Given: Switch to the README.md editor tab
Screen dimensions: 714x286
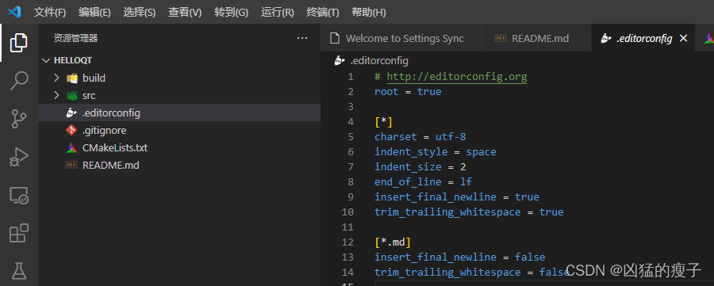Looking at the screenshot, I should point(538,39).
